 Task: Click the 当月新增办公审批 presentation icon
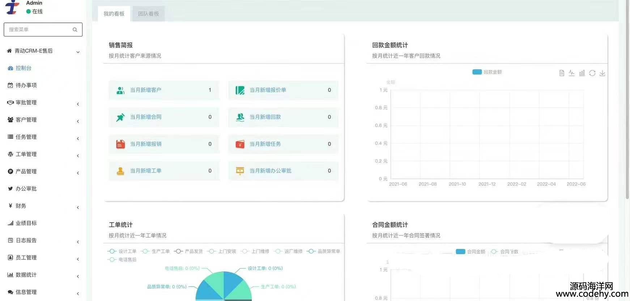pyautogui.click(x=240, y=171)
